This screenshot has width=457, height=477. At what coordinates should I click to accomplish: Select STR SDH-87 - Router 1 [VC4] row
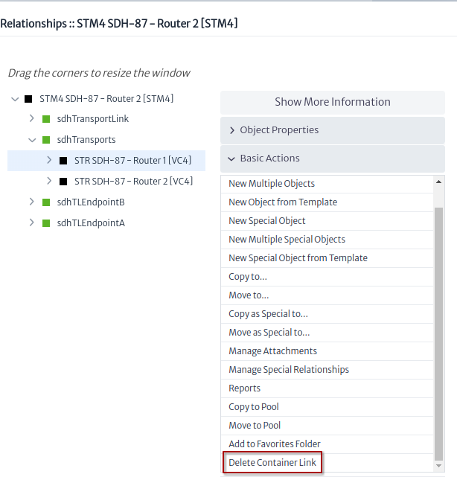click(106, 161)
